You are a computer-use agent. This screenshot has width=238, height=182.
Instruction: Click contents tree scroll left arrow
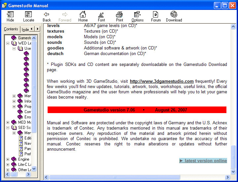click(7, 174)
